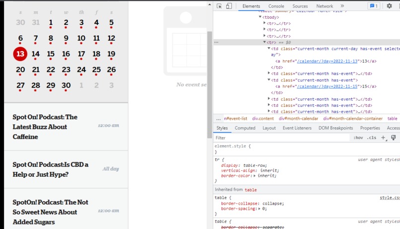Follow the /calendar/?day=2022-11-15 href

tap(327, 86)
